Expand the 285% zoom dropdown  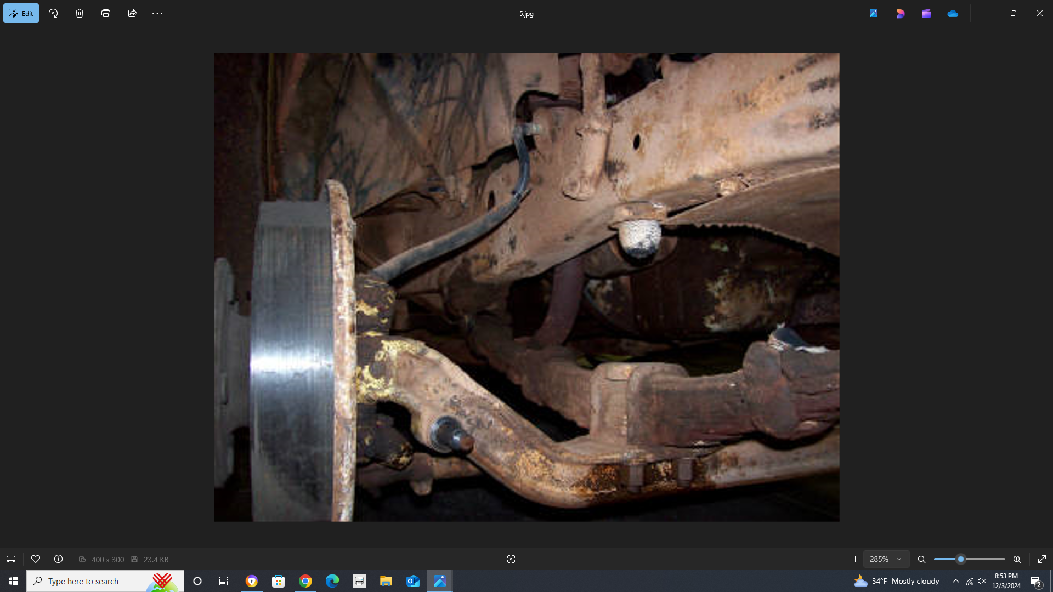[886, 559]
